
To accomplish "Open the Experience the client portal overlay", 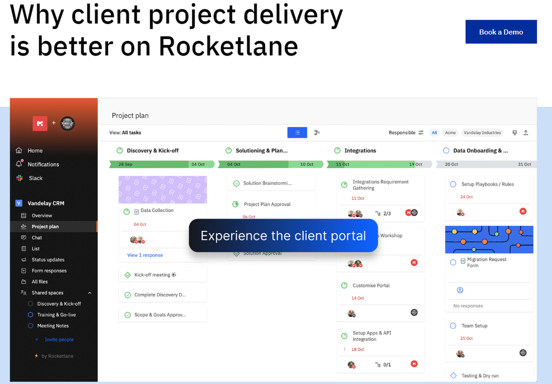I will (x=283, y=235).
